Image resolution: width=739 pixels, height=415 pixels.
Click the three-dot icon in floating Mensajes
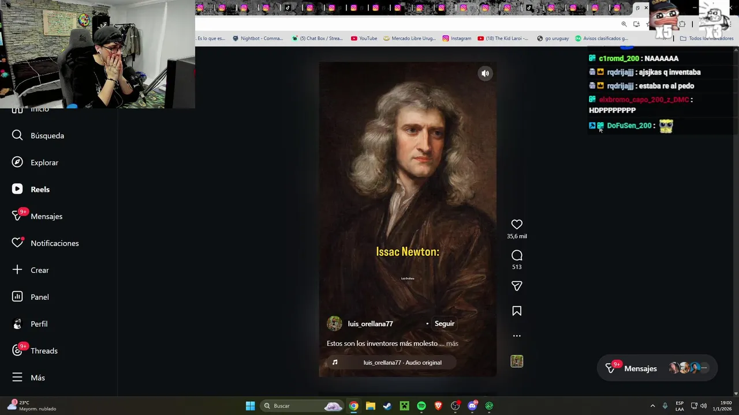pos(704,368)
